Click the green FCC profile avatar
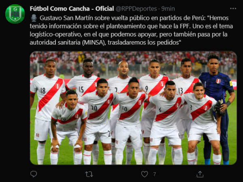 pyautogui.click(x=15, y=14)
